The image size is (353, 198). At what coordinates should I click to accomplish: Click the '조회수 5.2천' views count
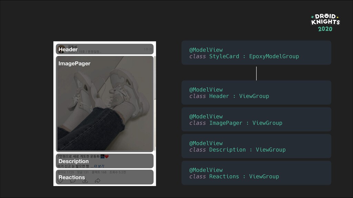click(x=118, y=172)
